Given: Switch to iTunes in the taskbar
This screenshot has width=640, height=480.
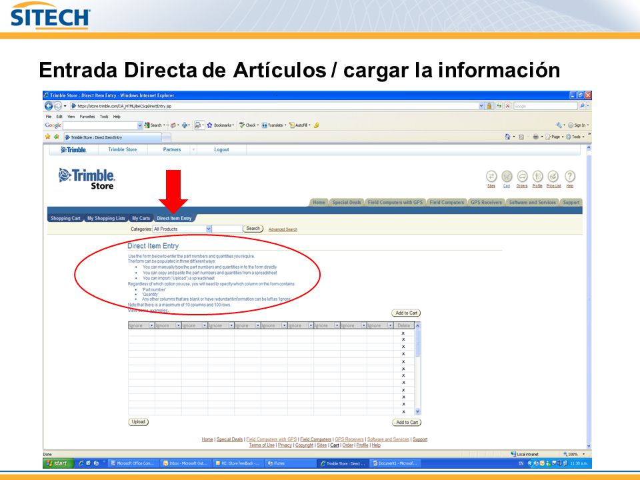Looking at the screenshot, I should [x=289, y=463].
